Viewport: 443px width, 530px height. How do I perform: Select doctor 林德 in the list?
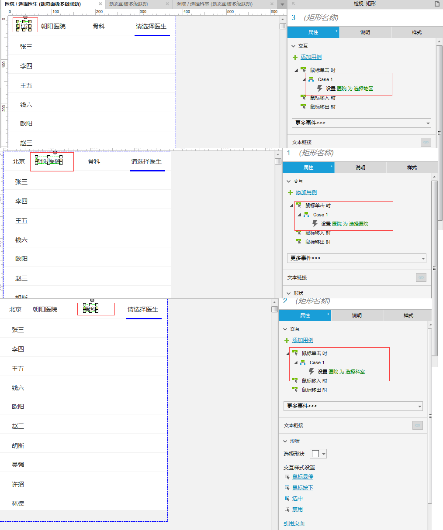click(x=18, y=503)
